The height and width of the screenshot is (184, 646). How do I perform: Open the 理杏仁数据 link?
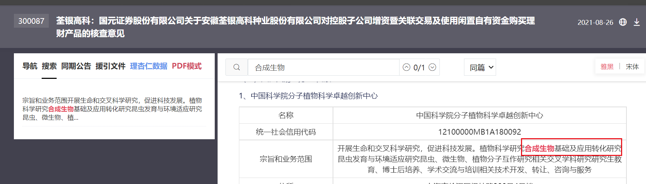point(149,66)
